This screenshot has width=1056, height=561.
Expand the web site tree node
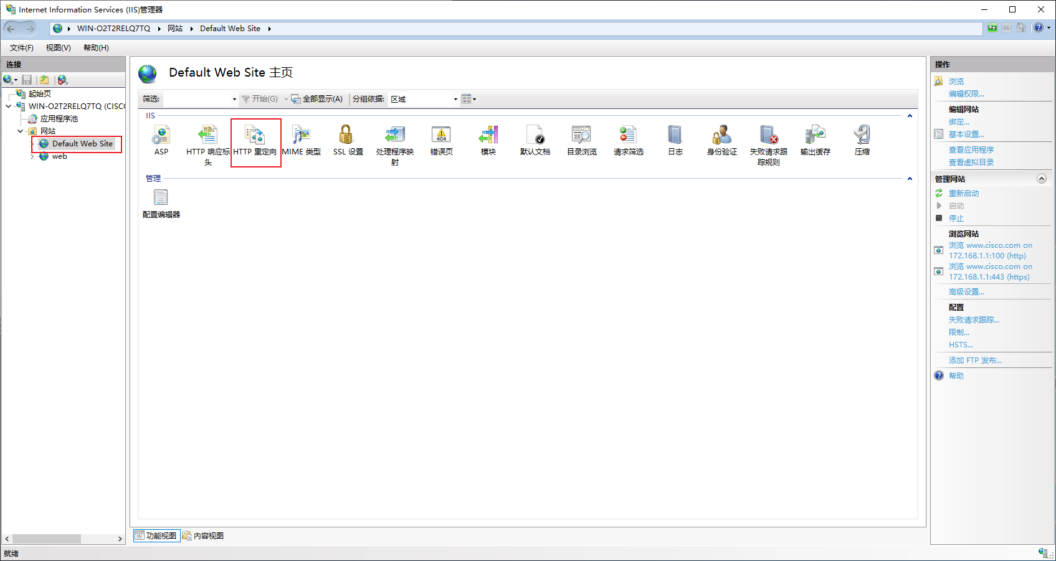point(32,156)
